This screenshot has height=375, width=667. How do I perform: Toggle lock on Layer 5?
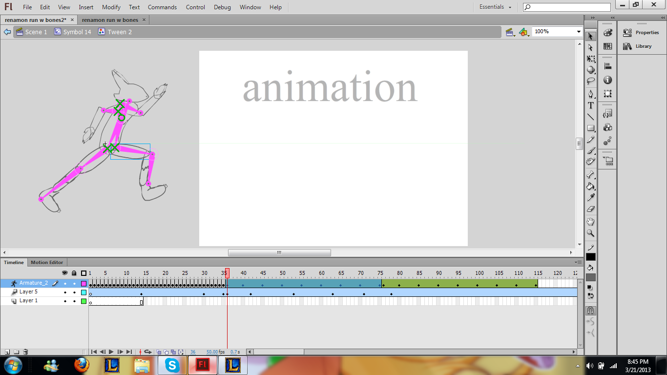(74, 292)
